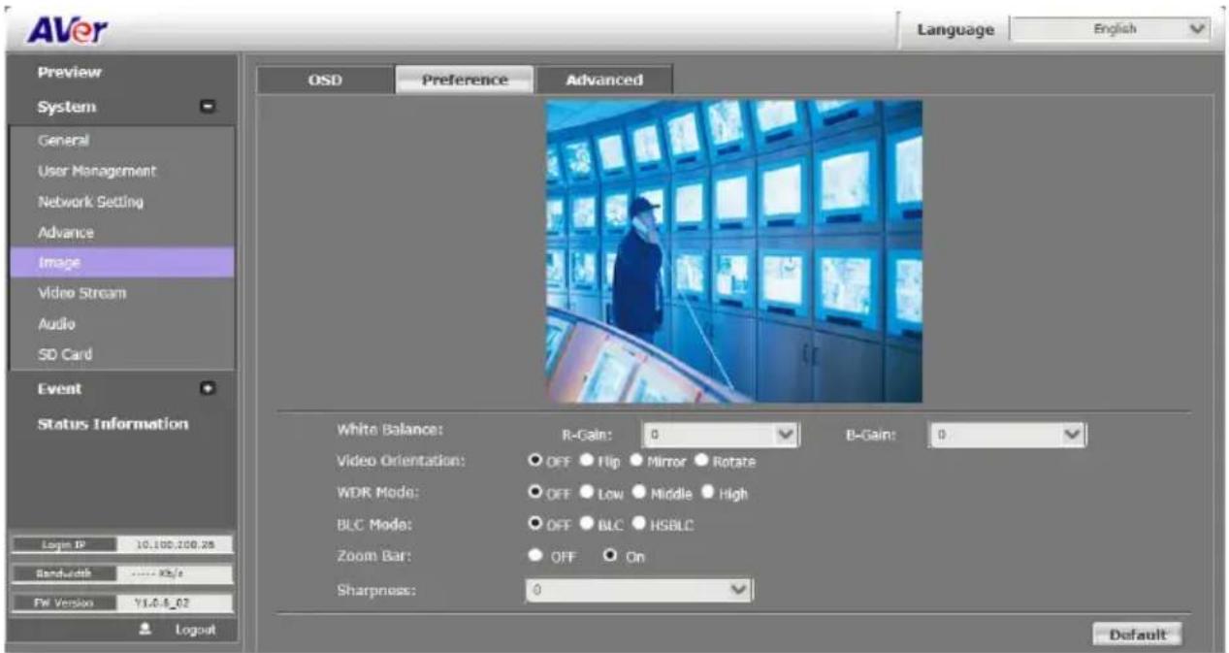Click the Logout user icon

tap(145, 630)
